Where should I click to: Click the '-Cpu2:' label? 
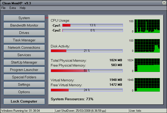56,30
